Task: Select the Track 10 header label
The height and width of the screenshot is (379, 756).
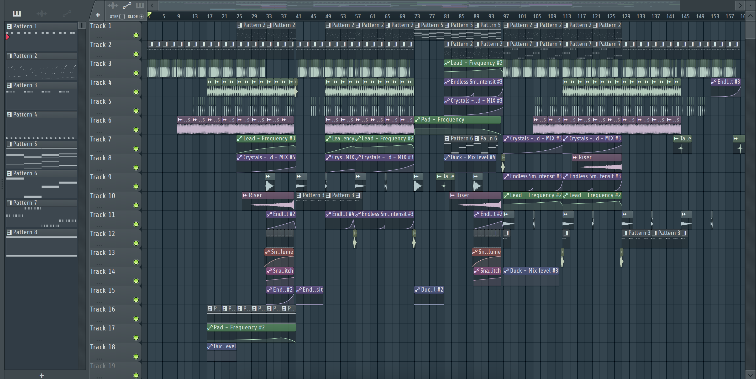Action: tap(102, 196)
